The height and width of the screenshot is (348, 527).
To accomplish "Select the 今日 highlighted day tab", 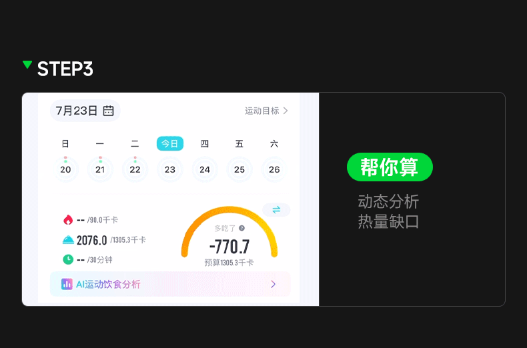I will (x=169, y=144).
